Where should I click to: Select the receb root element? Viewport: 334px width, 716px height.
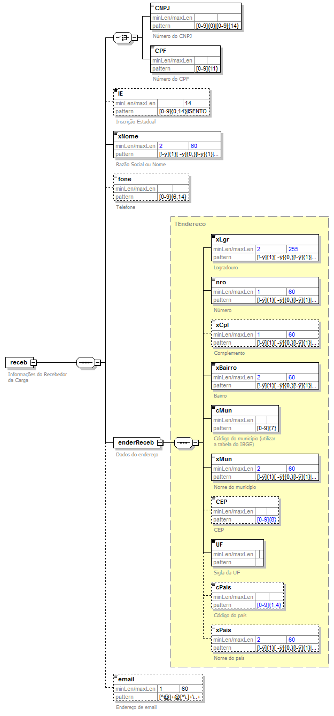point(19,363)
